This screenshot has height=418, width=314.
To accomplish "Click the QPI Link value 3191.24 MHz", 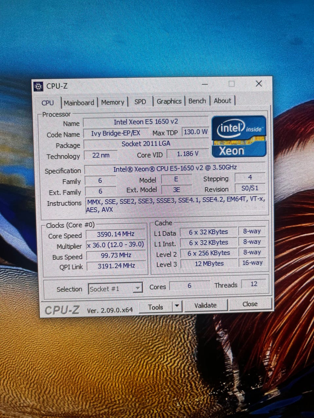I will [x=116, y=266].
